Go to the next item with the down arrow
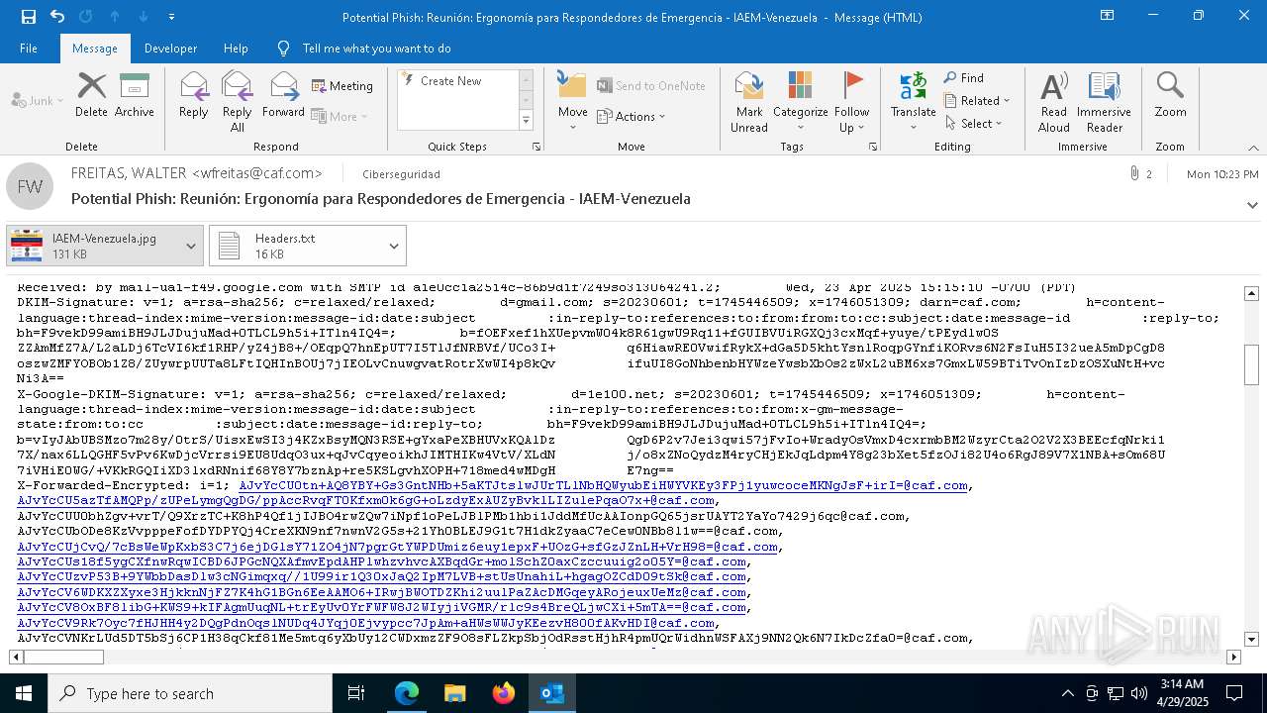 144,17
